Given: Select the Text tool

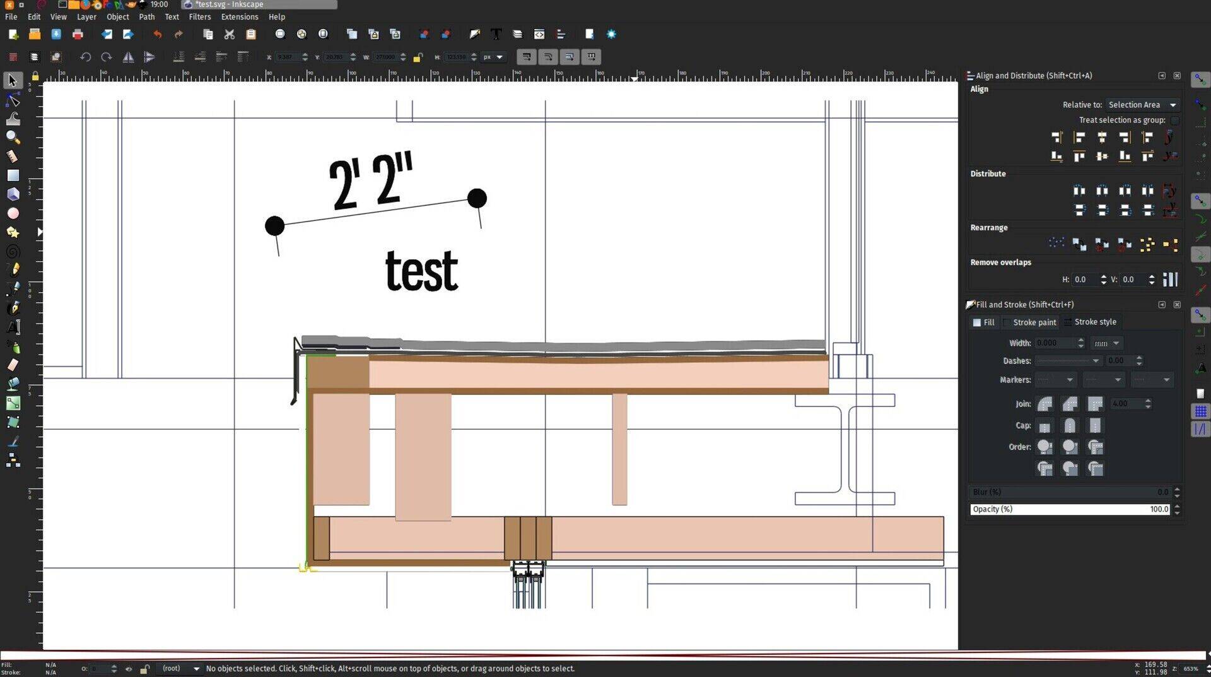Looking at the screenshot, I should (13, 327).
